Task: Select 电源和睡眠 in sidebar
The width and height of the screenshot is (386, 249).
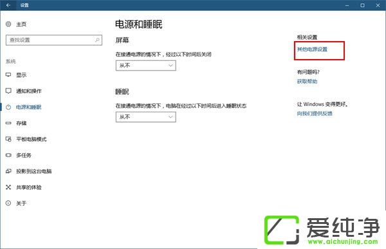Action: (29, 107)
